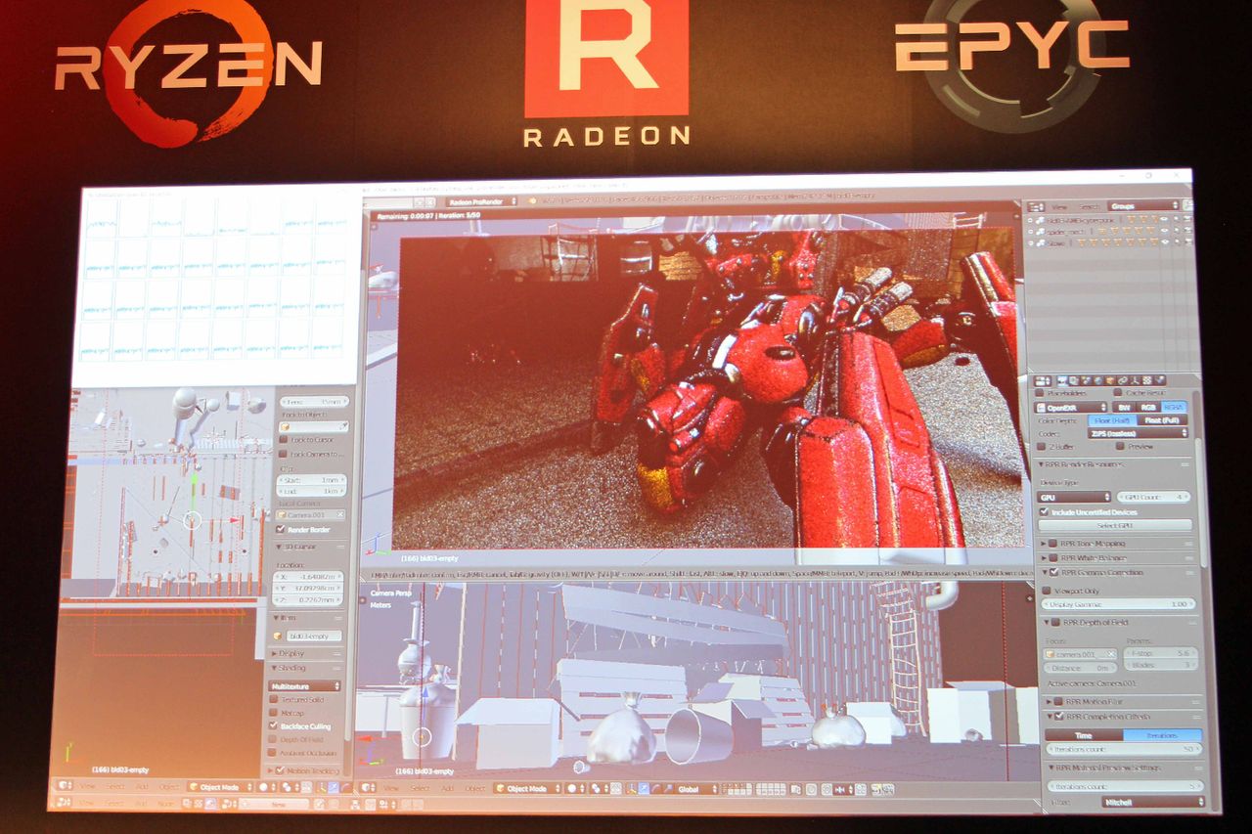Open Select menu in bottom 3D view header

(420, 788)
